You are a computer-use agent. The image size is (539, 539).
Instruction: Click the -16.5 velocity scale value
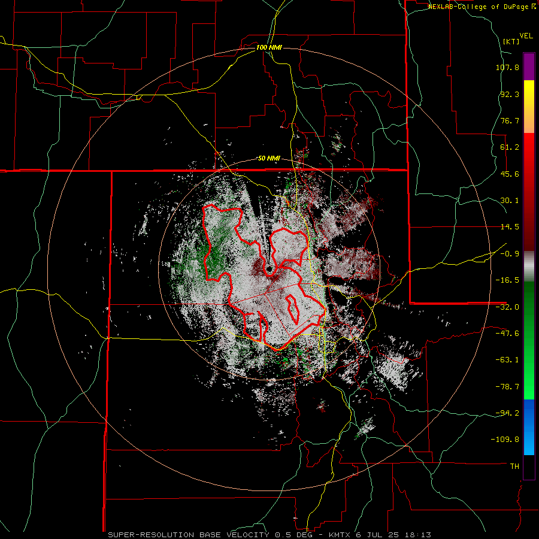pos(507,280)
